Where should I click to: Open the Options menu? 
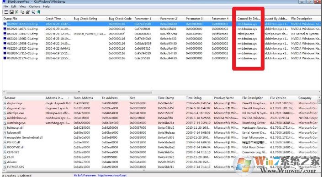point(34,6)
